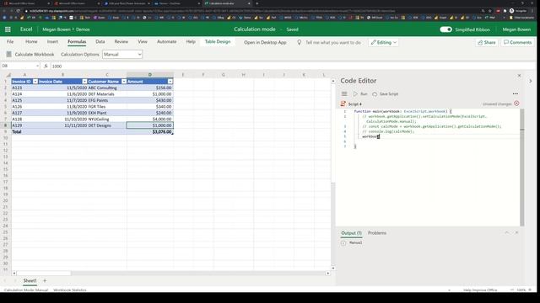Click the select-all corner of the grid
This screenshot has width=540, height=303.
click(x=8, y=75)
